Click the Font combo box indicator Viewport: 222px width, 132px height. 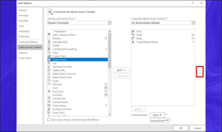tap(106, 88)
